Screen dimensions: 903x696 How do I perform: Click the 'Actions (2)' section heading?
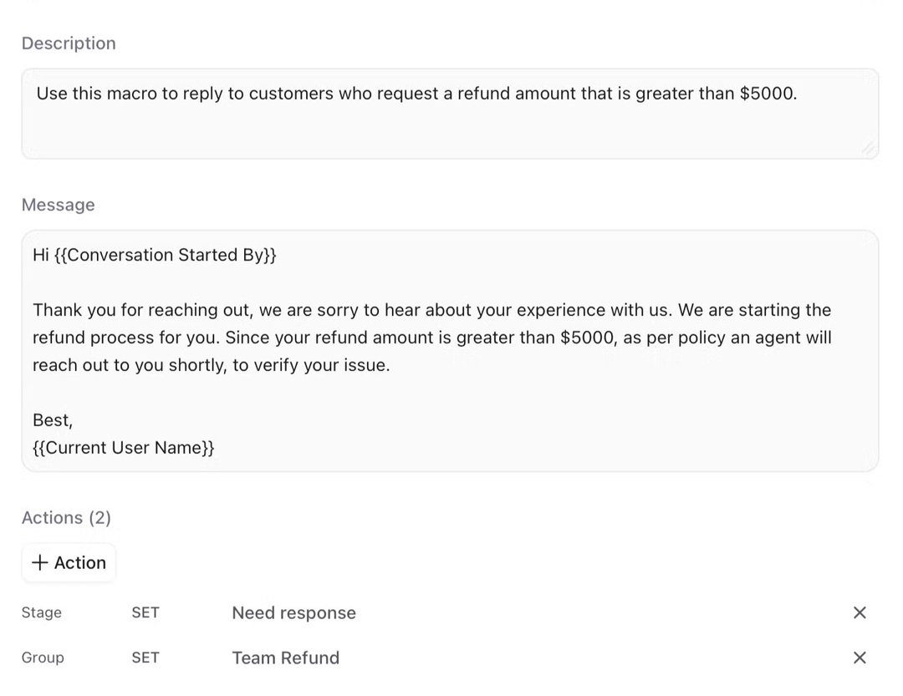[66, 518]
